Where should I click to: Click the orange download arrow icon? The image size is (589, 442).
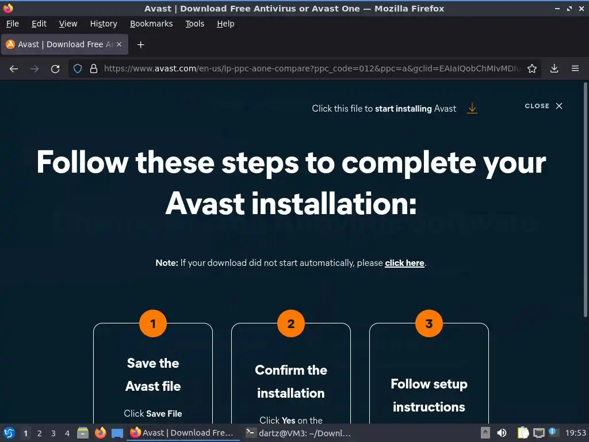472,109
